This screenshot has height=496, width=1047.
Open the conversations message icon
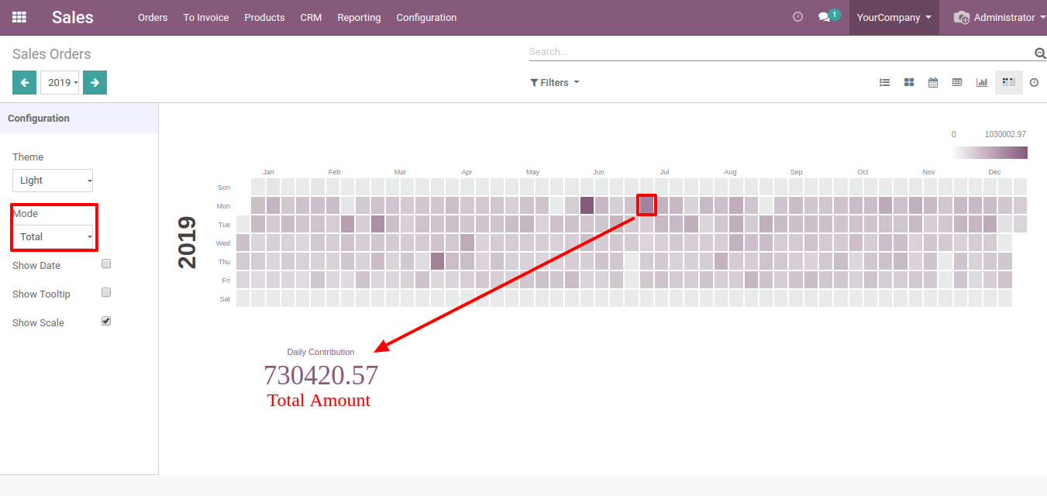click(824, 17)
